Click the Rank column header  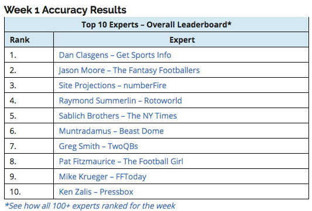point(29,40)
